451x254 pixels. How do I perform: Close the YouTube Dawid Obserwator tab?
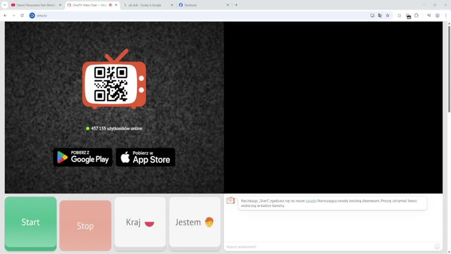point(60,5)
